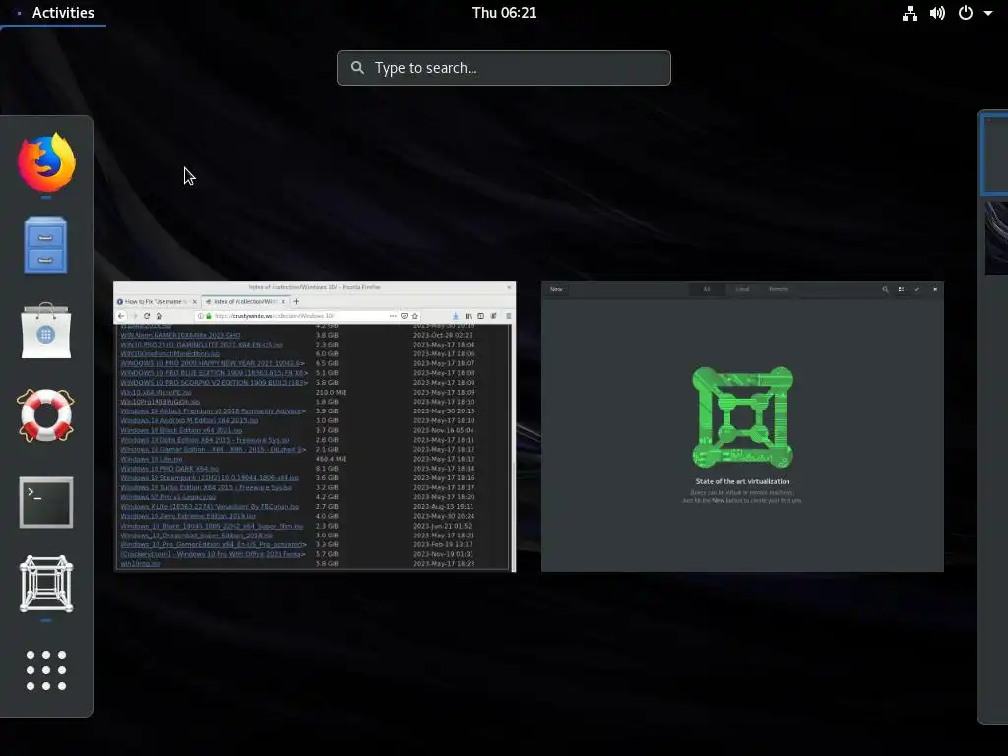Open the Boxes cube icon in the dock

(x=45, y=584)
